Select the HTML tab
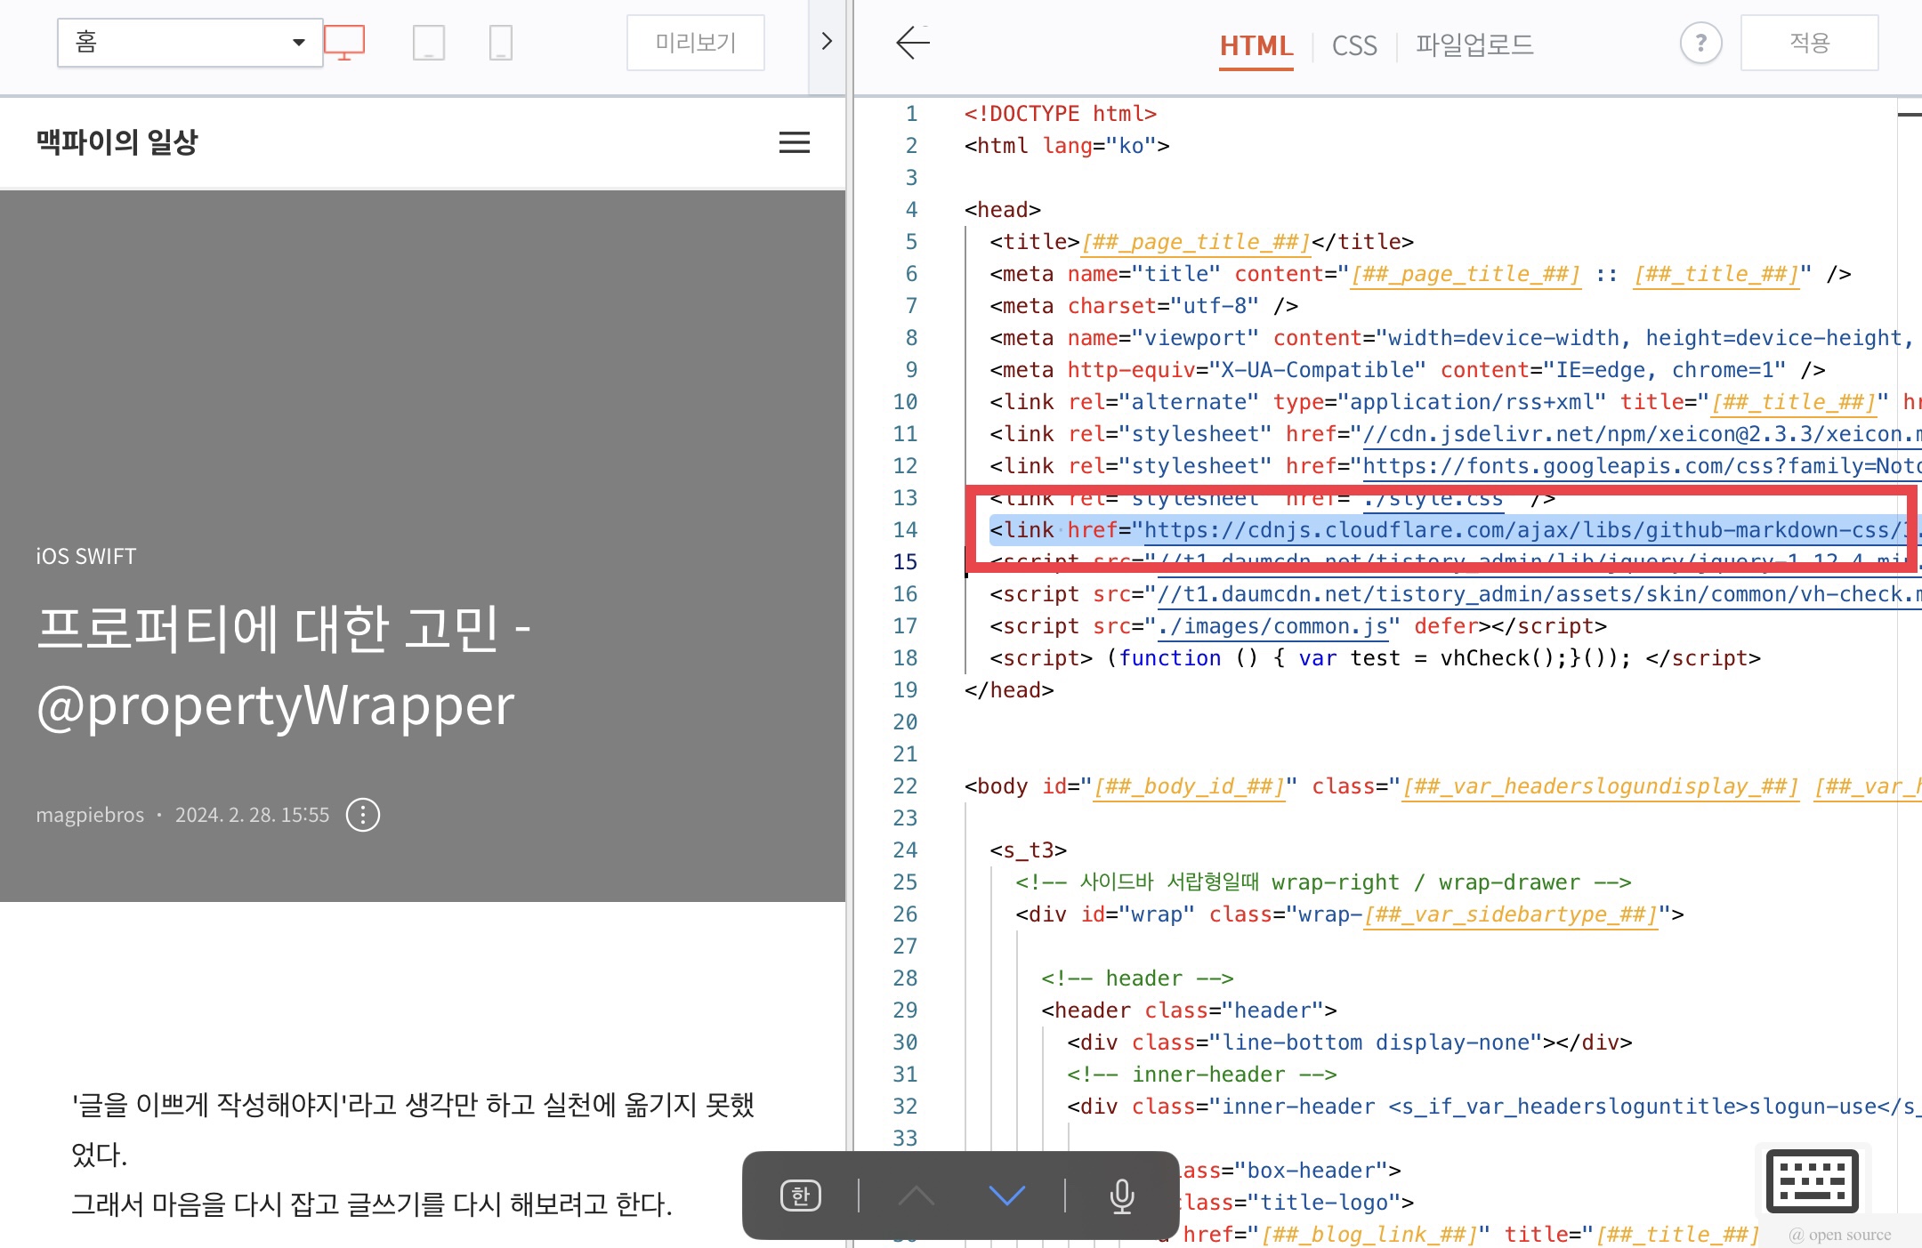This screenshot has width=1922, height=1248. pos(1256,45)
